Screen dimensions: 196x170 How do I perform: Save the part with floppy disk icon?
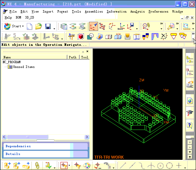point(48,26)
